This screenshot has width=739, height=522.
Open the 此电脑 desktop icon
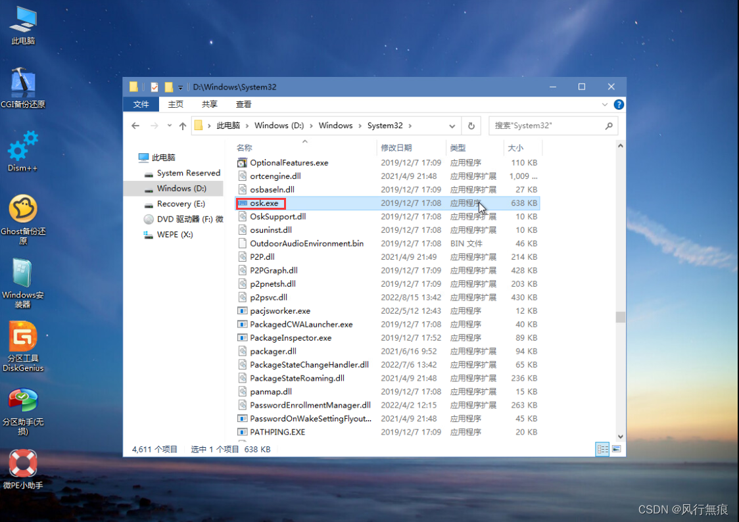click(x=23, y=26)
